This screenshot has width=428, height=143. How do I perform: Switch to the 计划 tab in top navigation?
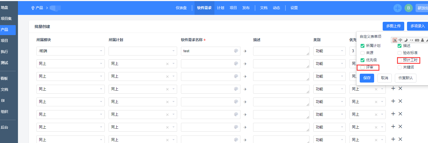click(220, 8)
